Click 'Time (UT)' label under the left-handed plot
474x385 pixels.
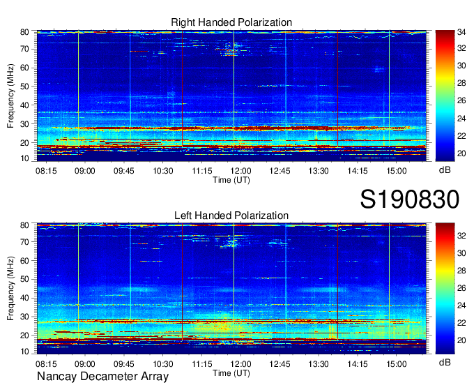pyautogui.click(x=231, y=373)
